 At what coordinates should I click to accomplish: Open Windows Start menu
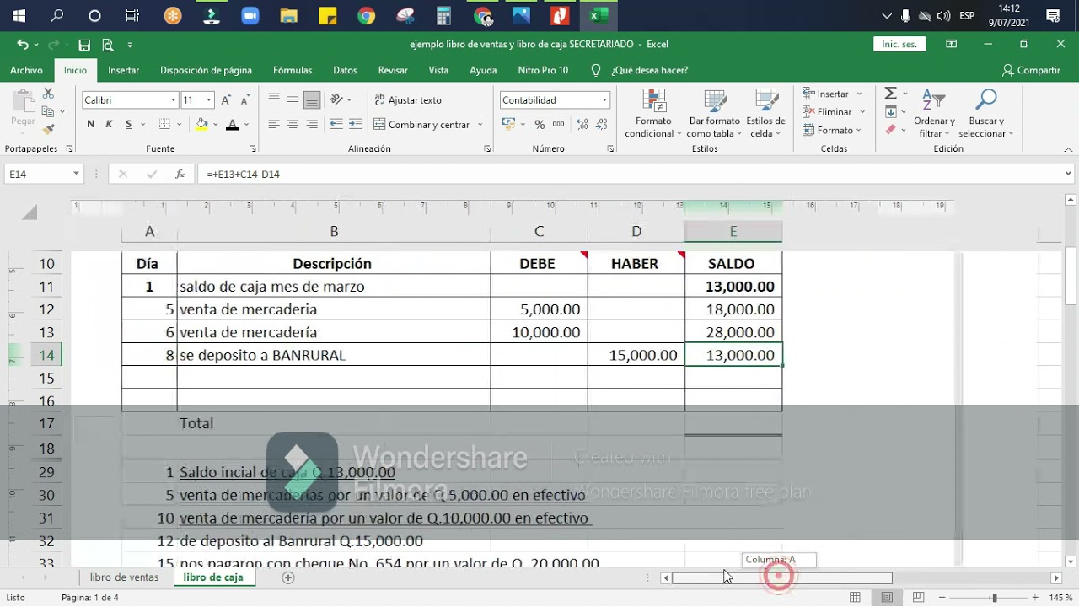[19, 16]
